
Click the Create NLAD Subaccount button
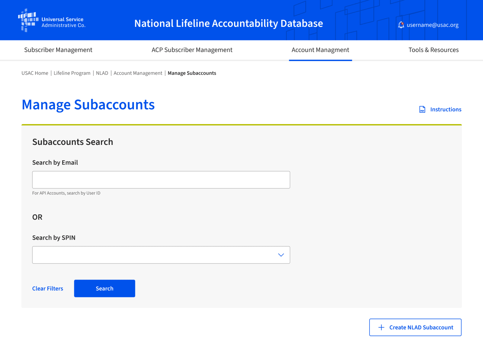tap(415, 328)
